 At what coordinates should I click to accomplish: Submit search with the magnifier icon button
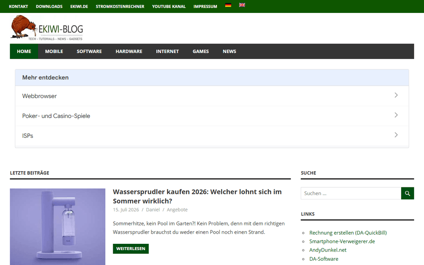(x=408, y=193)
